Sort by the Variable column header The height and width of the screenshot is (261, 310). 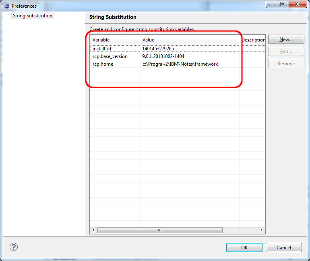[115, 40]
